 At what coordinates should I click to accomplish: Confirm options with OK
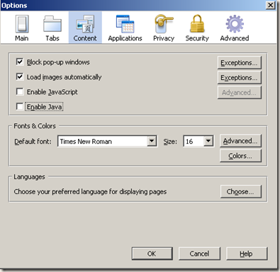click(x=152, y=254)
